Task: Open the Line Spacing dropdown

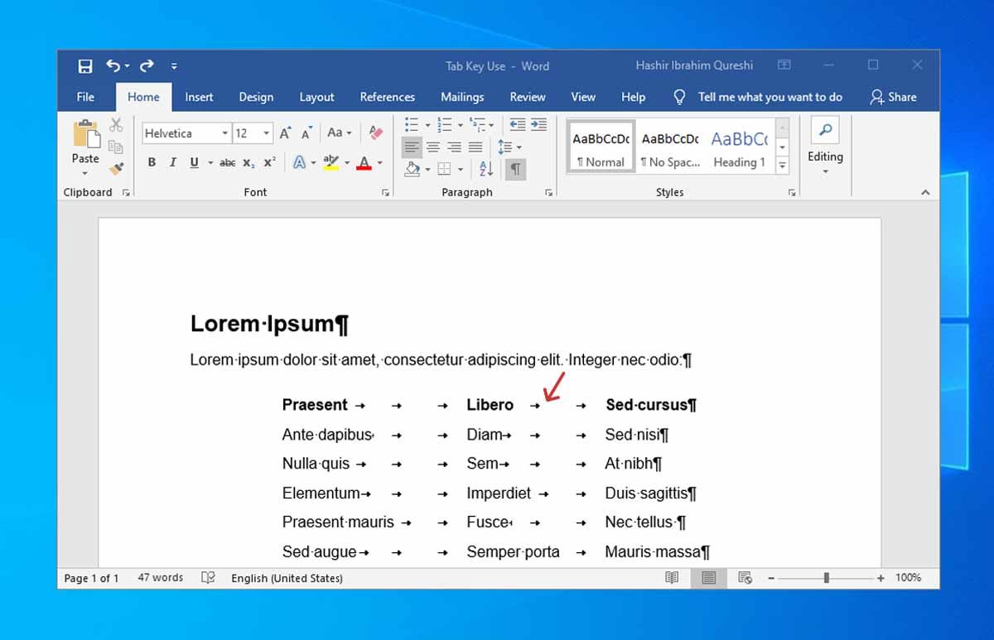Action: point(507,147)
